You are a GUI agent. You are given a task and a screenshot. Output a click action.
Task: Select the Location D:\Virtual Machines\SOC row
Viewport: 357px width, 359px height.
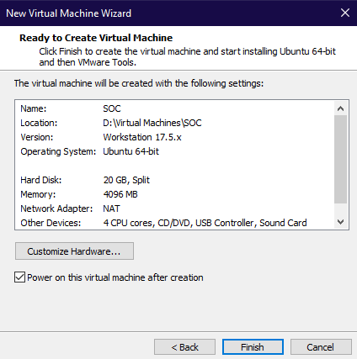pyautogui.click(x=174, y=123)
